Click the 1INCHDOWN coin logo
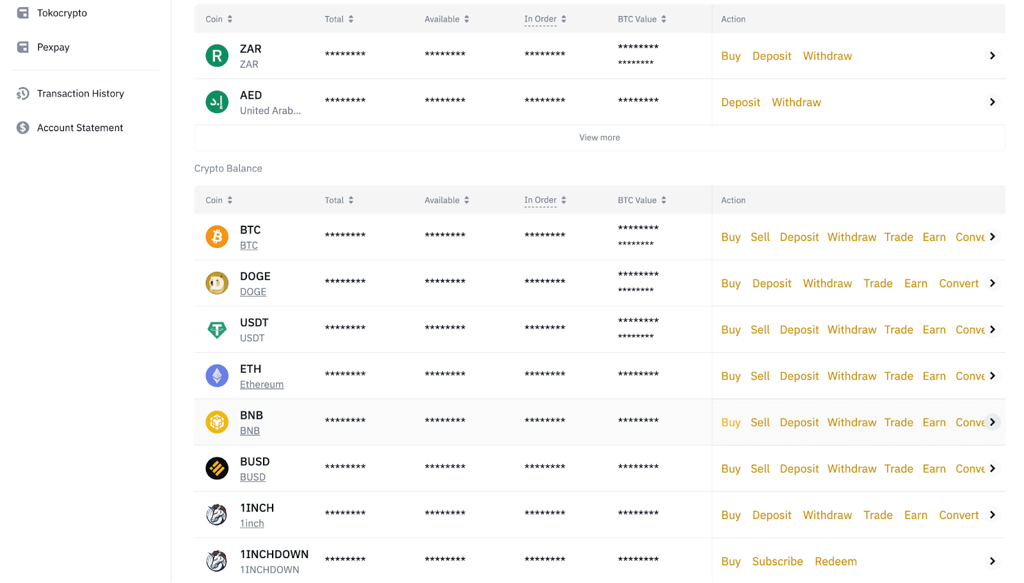 click(x=217, y=561)
